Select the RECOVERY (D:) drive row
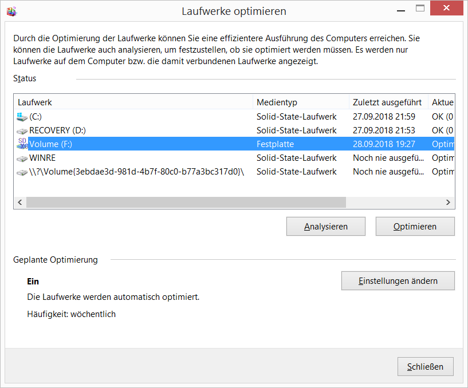Image resolution: width=468 pixels, height=388 pixels. [234, 130]
